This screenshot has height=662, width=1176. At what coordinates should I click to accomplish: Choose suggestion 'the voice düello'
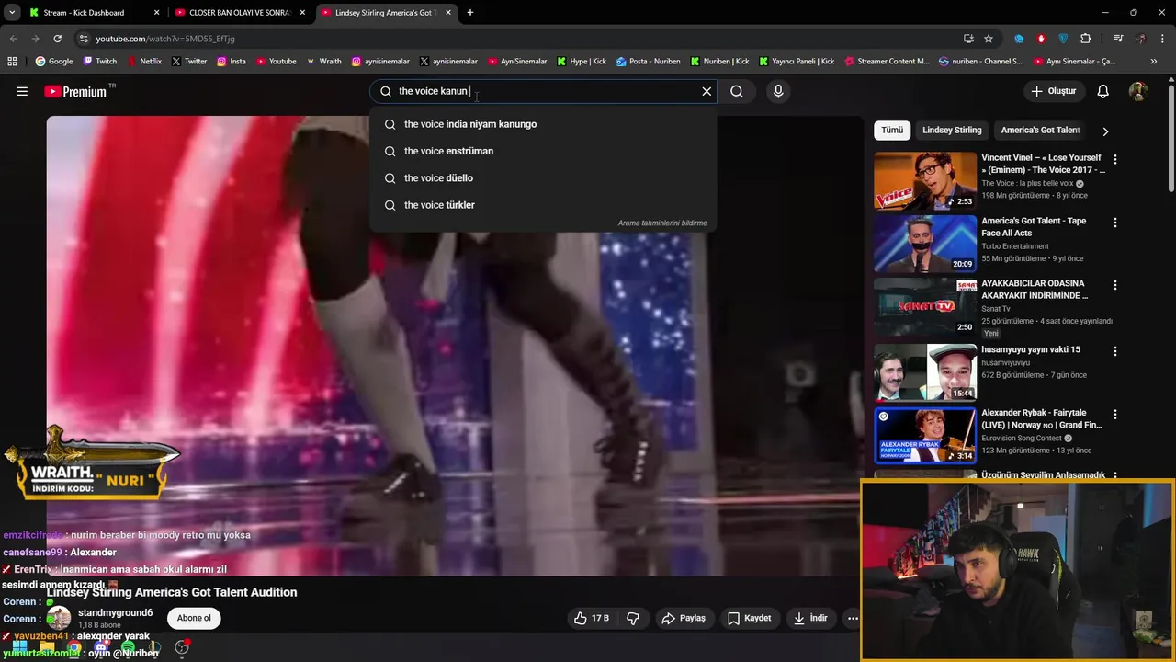pos(543,177)
